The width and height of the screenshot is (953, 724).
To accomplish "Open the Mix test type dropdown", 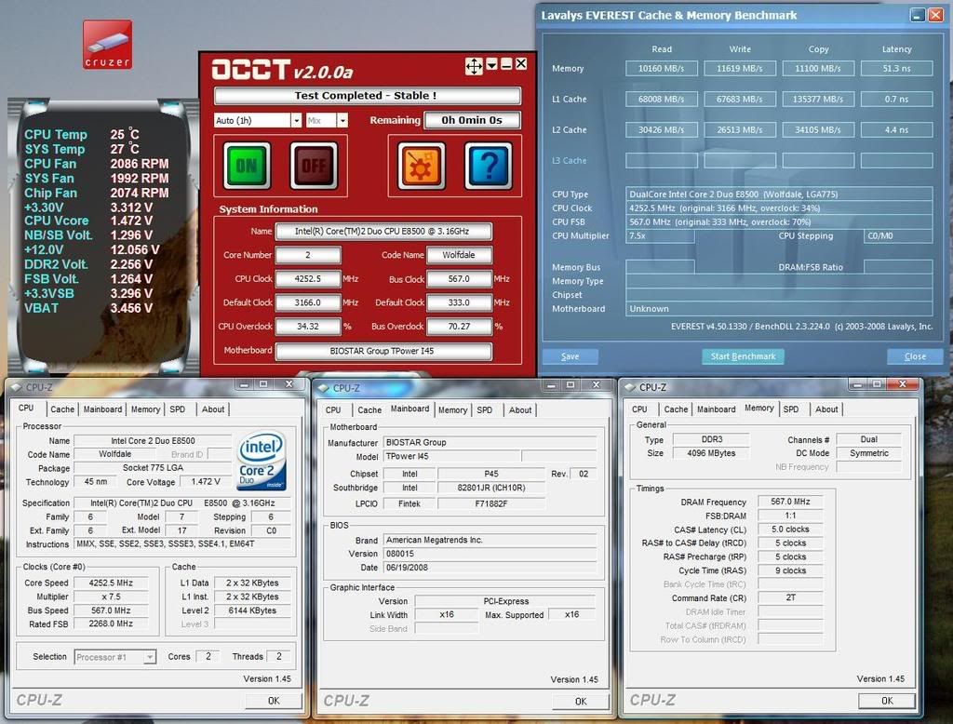I will (342, 120).
